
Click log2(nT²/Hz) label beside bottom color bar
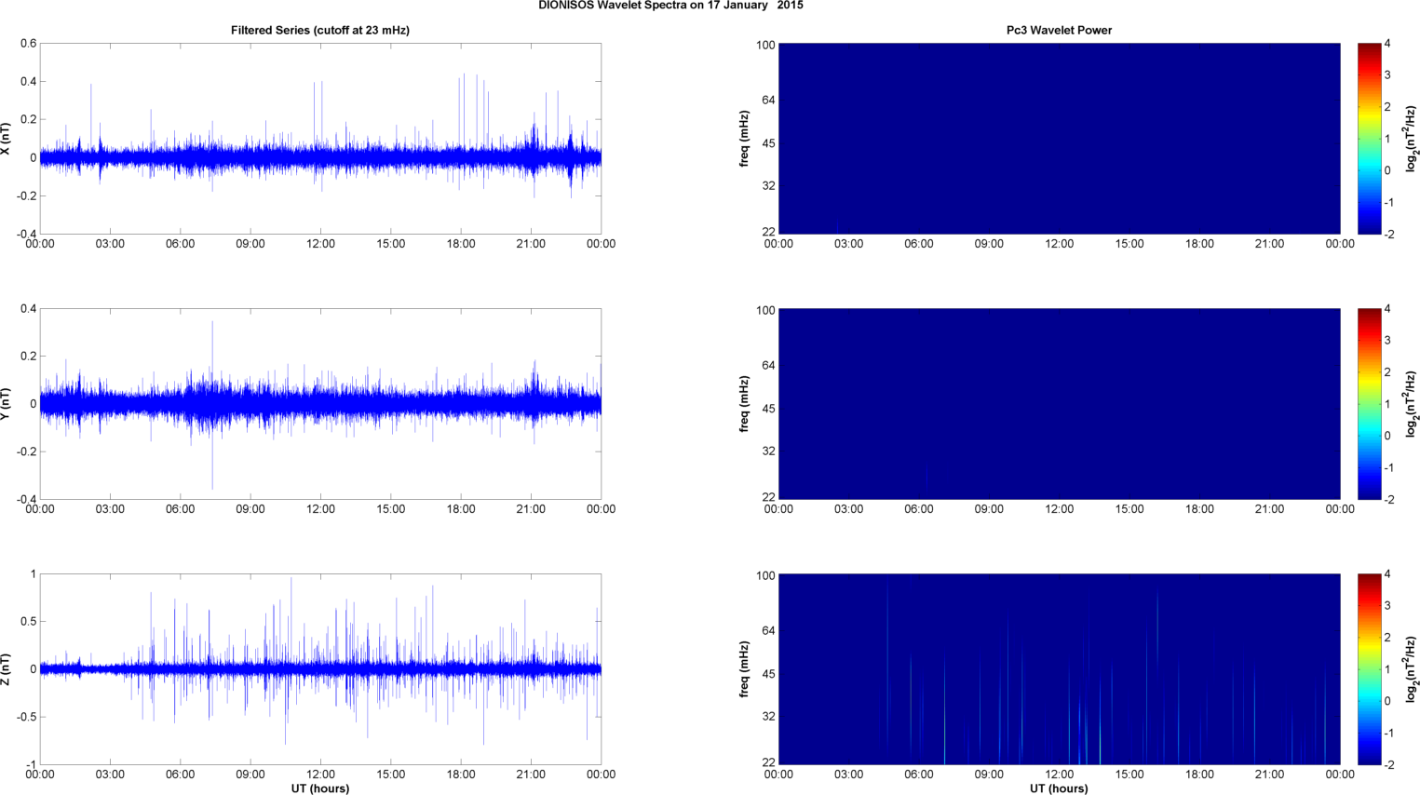tap(1412, 669)
